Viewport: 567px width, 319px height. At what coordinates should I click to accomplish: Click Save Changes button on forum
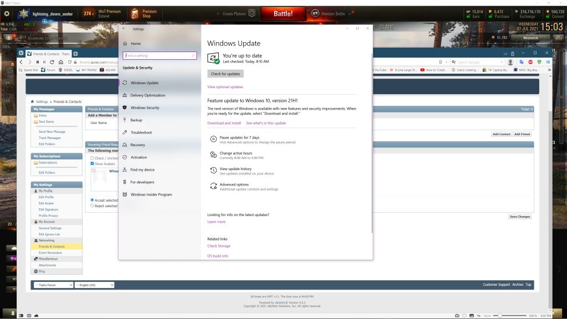(x=519, y=217)
